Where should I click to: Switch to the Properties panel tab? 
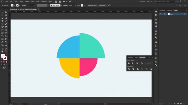pos(162,10)
